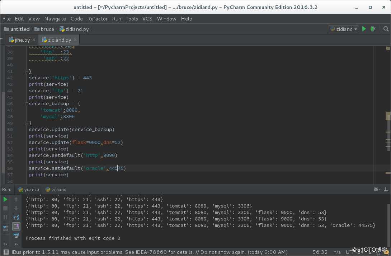Click bruce folder breadcrumb
Viewport: 391px width, 256px height.
[x=44, y=29]
